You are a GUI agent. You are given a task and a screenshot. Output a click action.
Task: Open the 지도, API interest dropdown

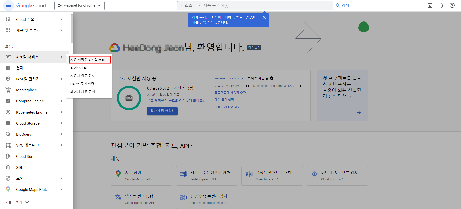(x=179, y=146)
